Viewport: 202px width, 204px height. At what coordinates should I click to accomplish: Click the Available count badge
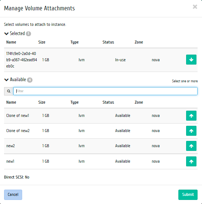30,80
